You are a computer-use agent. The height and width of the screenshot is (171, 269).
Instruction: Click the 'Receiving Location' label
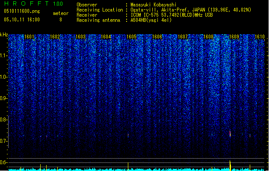100,10
